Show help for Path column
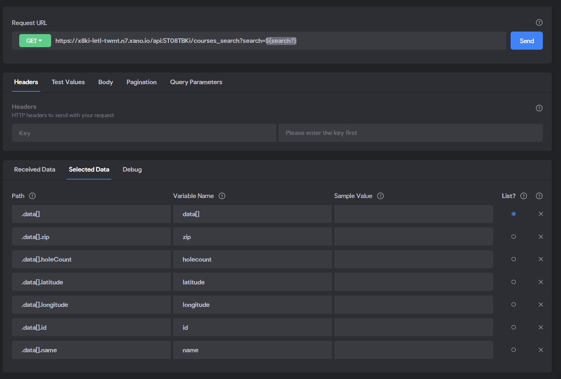 (32, 196)
